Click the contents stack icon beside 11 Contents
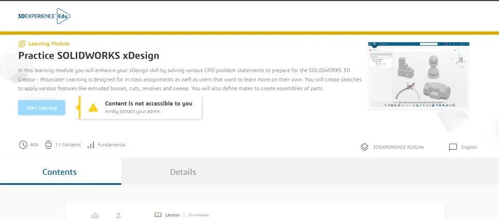Screen dimensions: 499x219 coord(48,145)
